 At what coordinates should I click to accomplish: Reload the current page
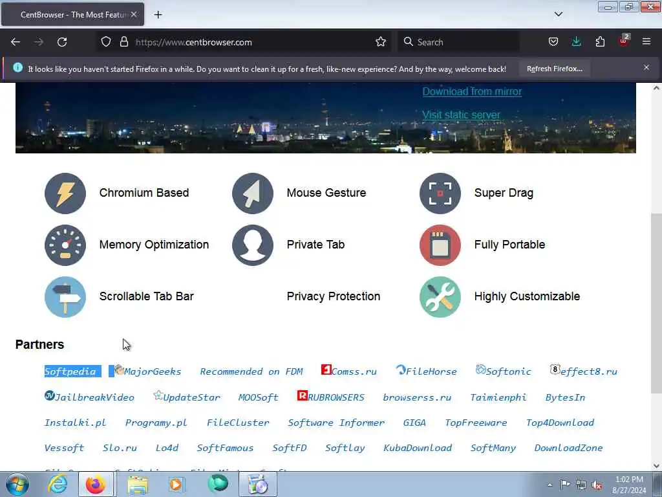pos(62,42)
